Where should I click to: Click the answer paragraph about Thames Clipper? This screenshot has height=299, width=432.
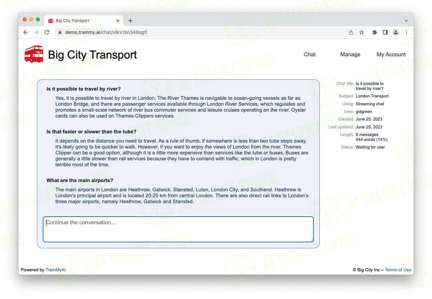pyautogui.click(x=182, y=153)
